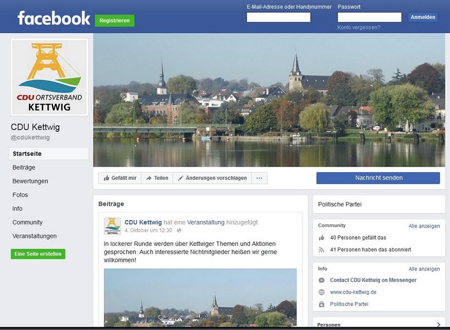Image resolution: width=450 pixels, height=330 pixels.
Task: Click 41 Personen haben das abonniert text
Action: (370, 250)
